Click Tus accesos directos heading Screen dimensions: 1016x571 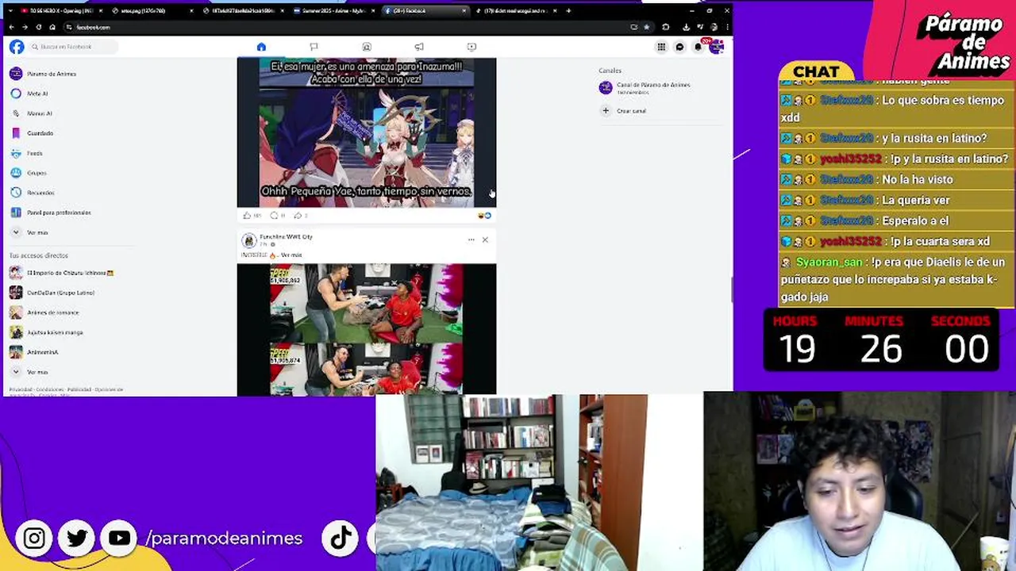pos(39,255)
